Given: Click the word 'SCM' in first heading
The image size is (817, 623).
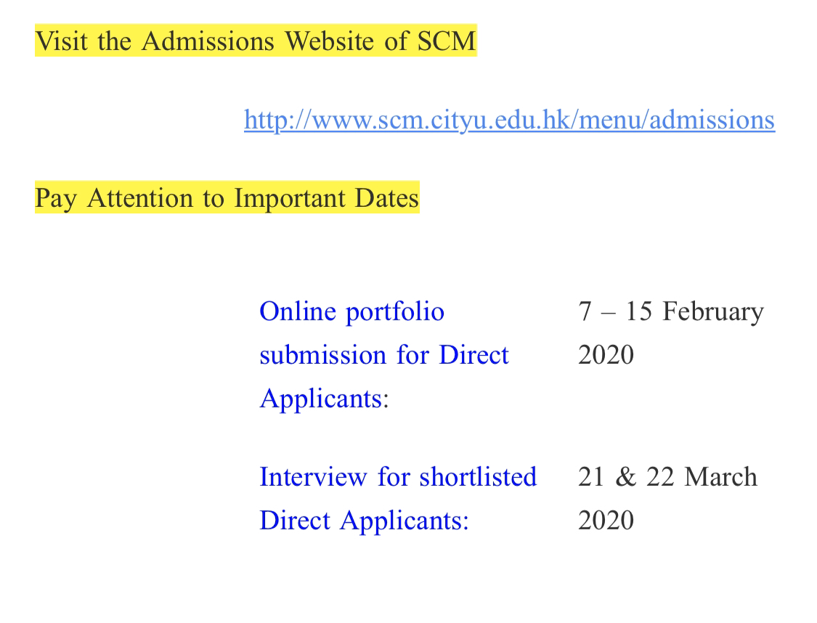Looking at the screenshot, I should click(x=447, y=41).
